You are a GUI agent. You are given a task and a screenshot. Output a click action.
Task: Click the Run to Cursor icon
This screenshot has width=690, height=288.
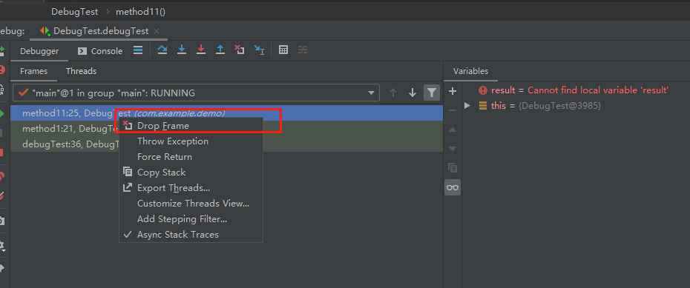point(259,50)
